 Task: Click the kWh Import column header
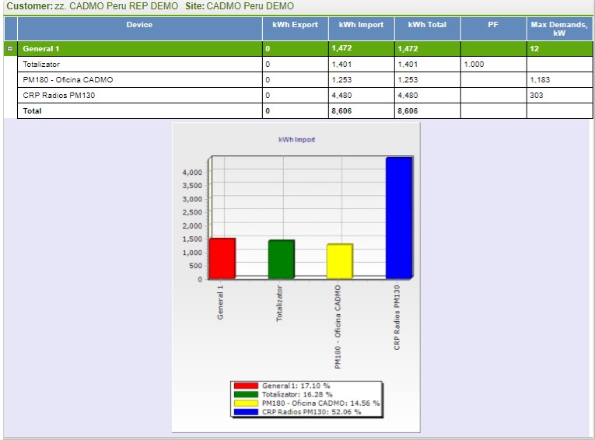click(361, 25)
